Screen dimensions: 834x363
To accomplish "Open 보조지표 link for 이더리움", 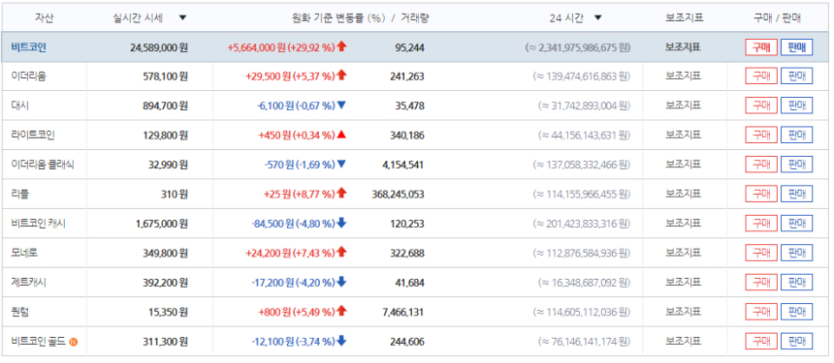I will click(684, 76).
